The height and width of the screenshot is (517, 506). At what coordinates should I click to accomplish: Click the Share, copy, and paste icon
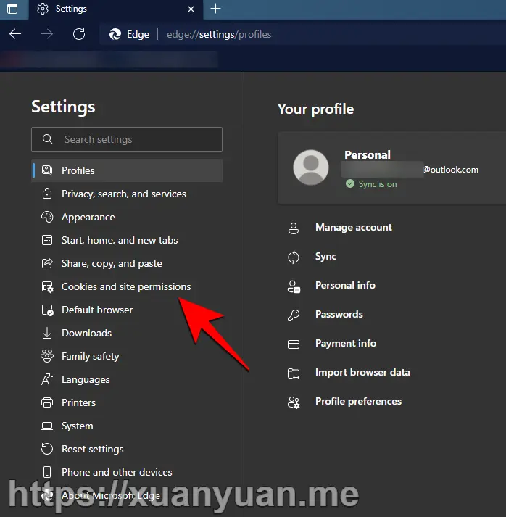pyautogui.click(x=47, y=263)
